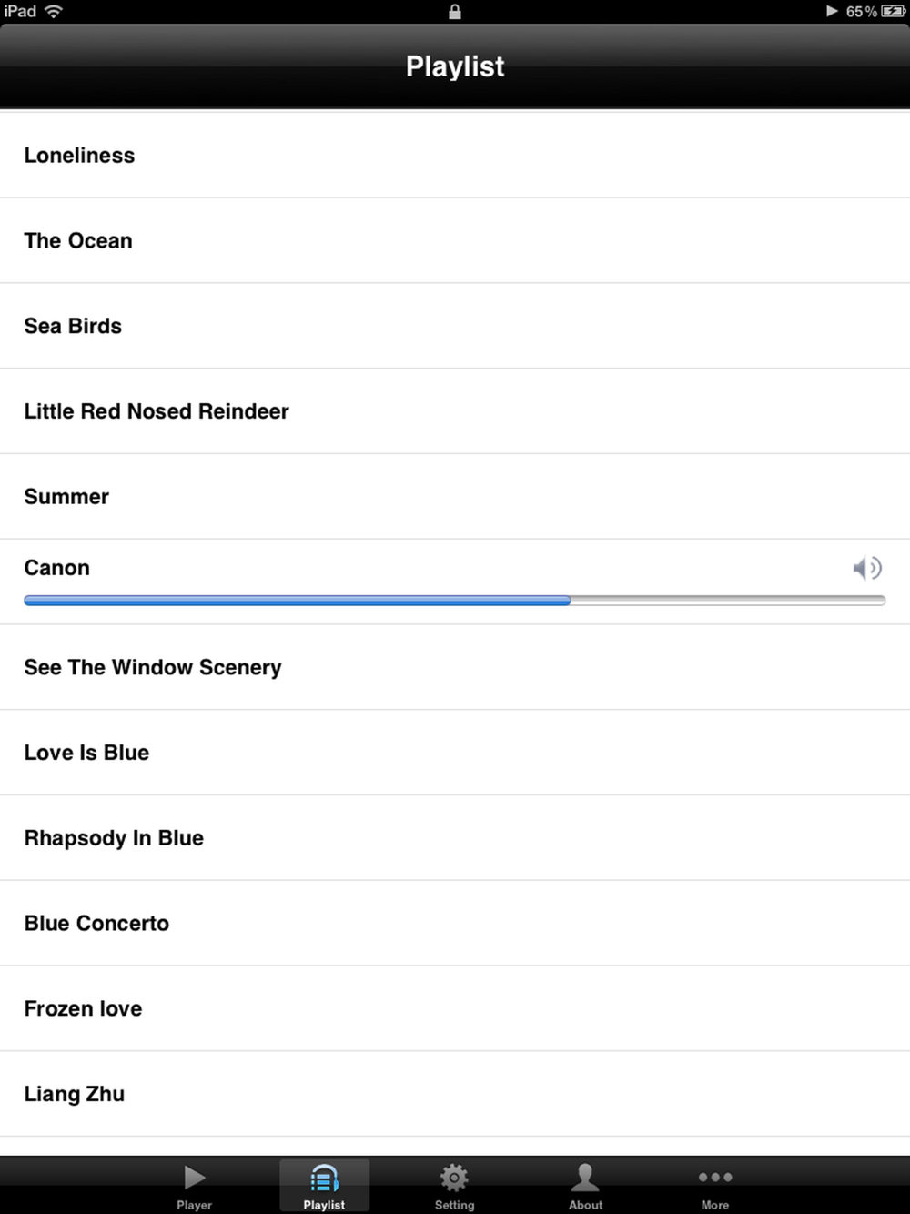Open Setting gear icon
910x1214 pixels.
pyautogui.click(x=454, y=1178)
